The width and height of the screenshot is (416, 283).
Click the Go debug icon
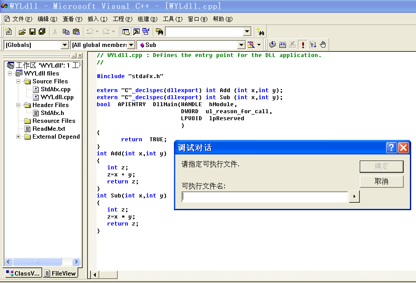point(313,44)
